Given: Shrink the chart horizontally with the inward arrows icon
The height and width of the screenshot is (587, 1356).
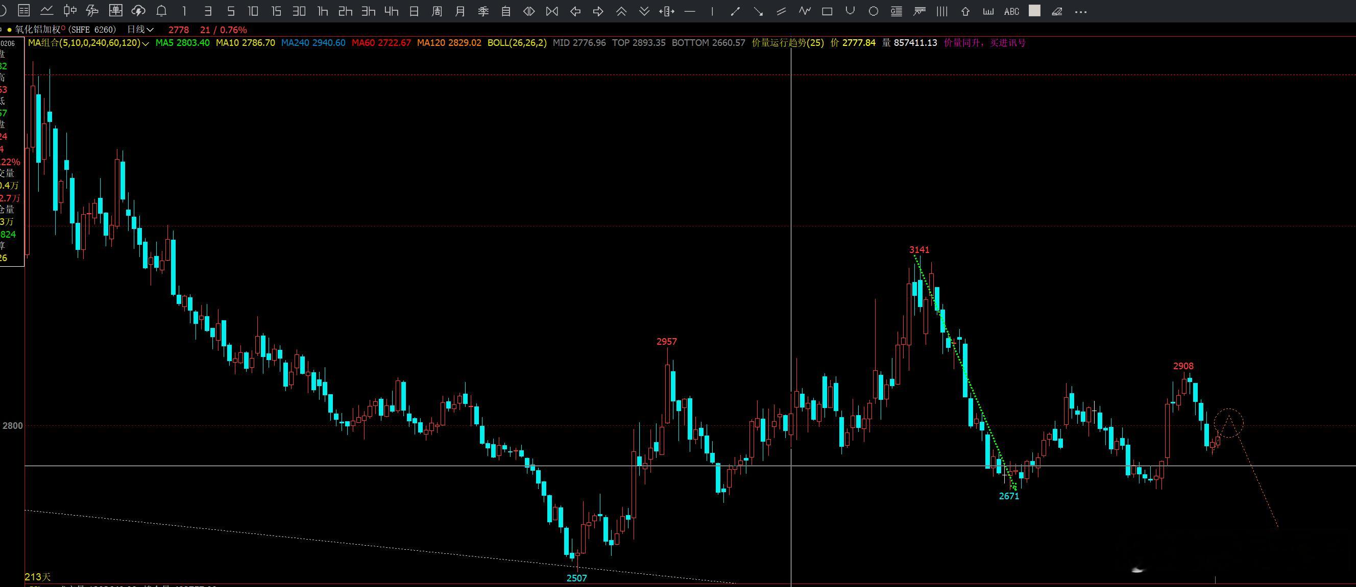Looking at the screenshot, I should coord(552,11).
